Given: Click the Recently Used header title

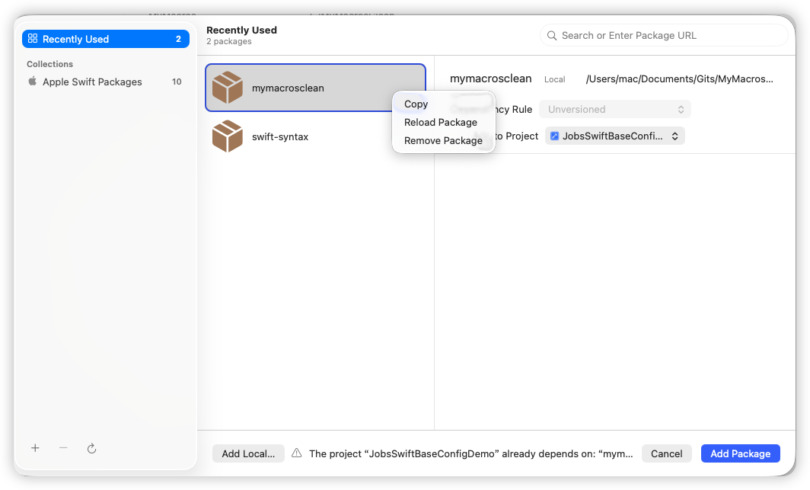Looking at the screenshot, I should coord(242,30).
